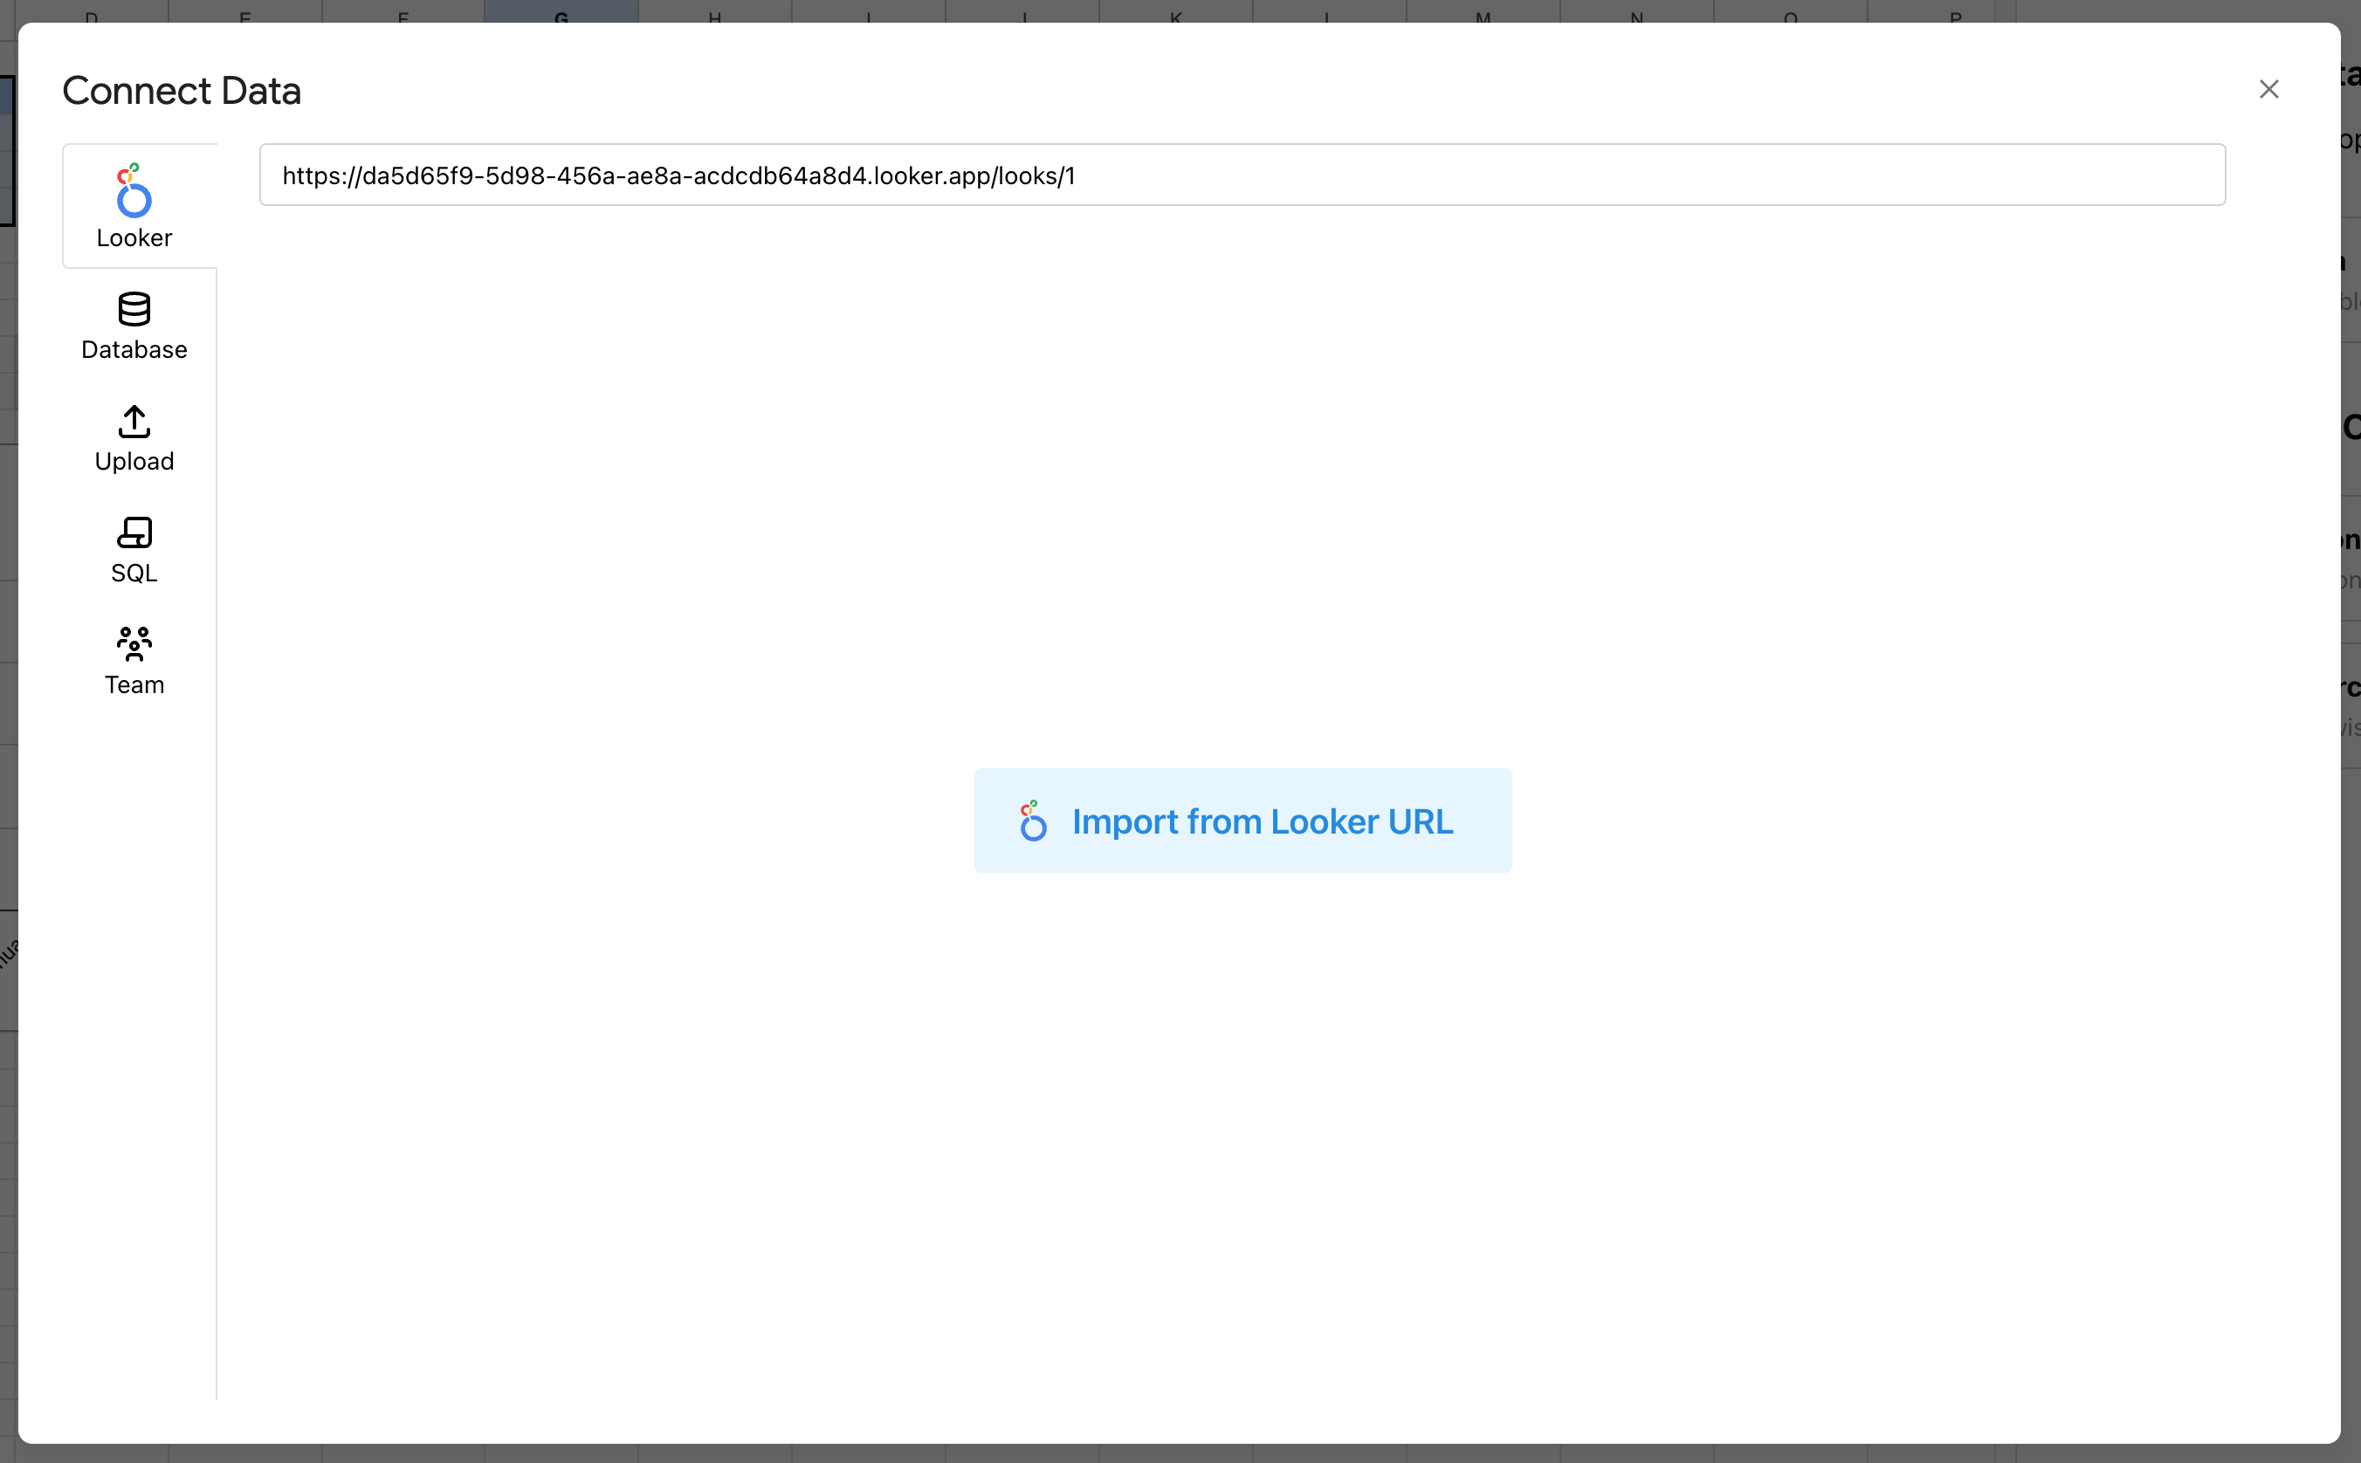
Task: Open the SQL tab label
Action: [134, 573]
